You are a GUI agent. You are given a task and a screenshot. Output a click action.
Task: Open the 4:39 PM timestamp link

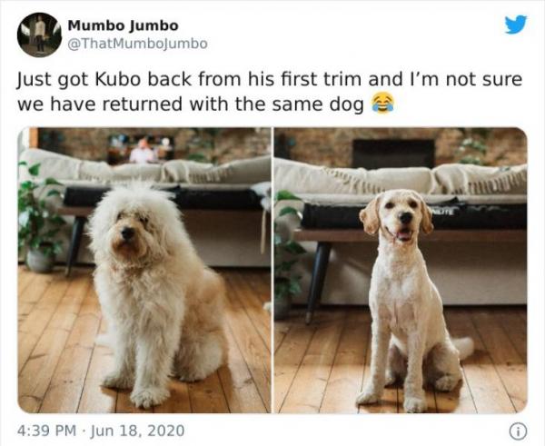(x=46, y=431)
